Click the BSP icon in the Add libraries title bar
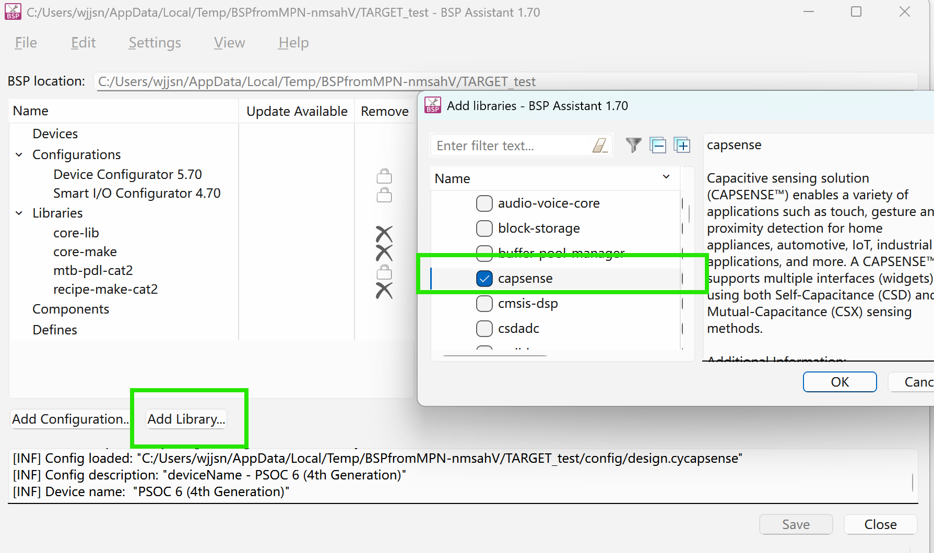The width and height of the screenshot is (934, 553). tap(432, 105)
